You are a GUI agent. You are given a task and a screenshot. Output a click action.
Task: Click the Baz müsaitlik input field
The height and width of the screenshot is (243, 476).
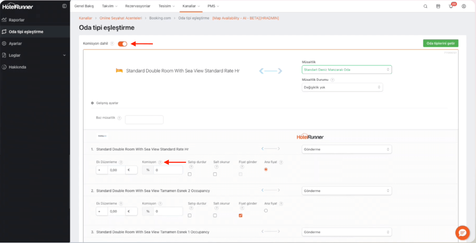click(144, 120)
